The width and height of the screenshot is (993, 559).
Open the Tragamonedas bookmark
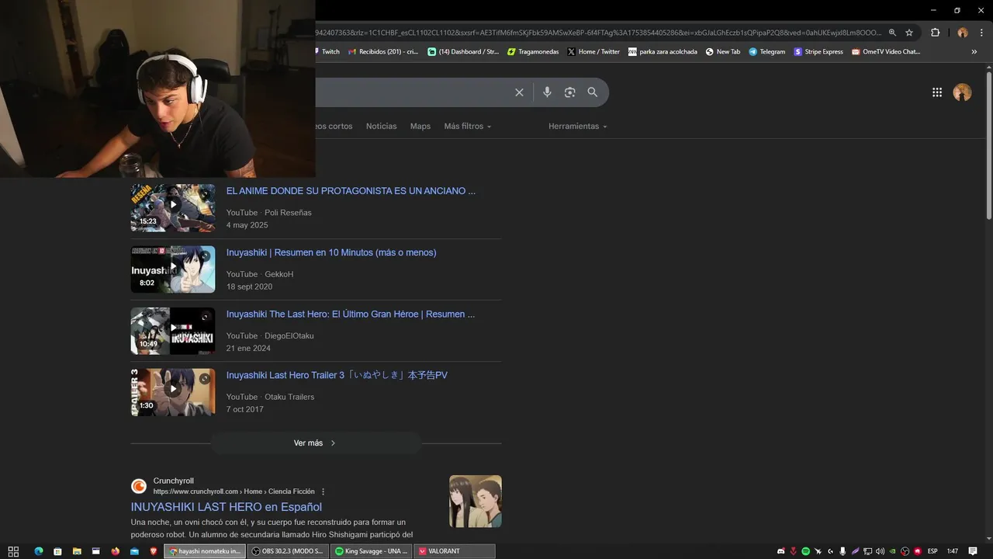pyautogui.click(x=533, y=52)
